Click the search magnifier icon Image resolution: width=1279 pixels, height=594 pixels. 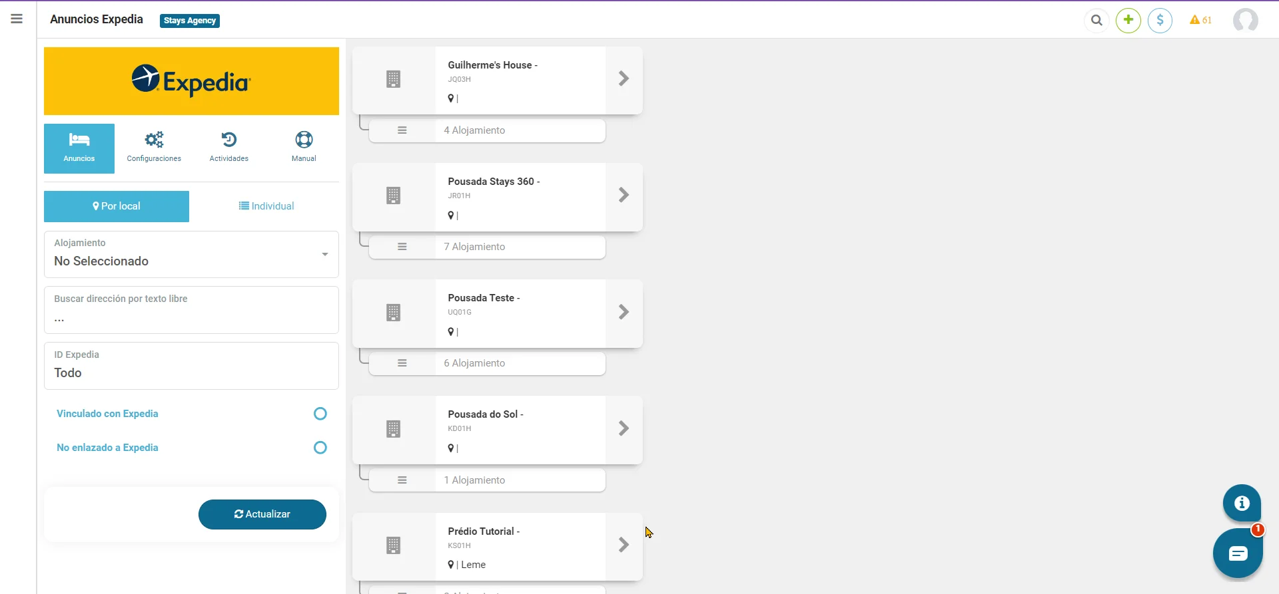tap(1096, 21)
